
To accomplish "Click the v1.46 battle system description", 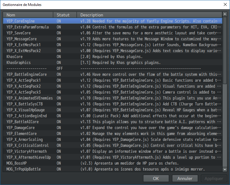I will [x=151, y=74].
